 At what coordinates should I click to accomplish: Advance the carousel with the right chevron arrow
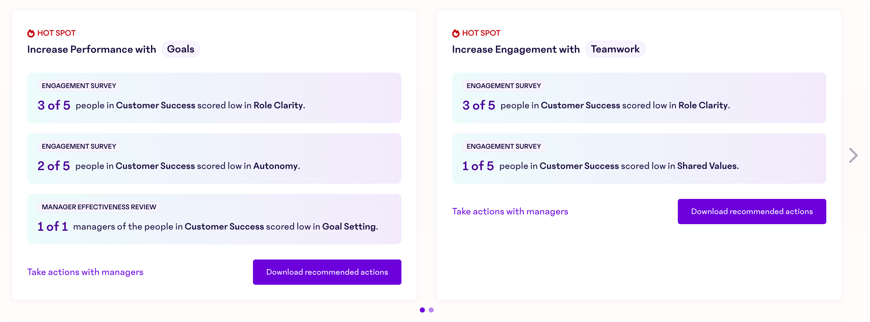point(854,155)
